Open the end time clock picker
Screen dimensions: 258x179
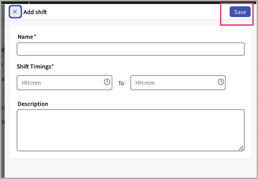[x=221, y=82]
